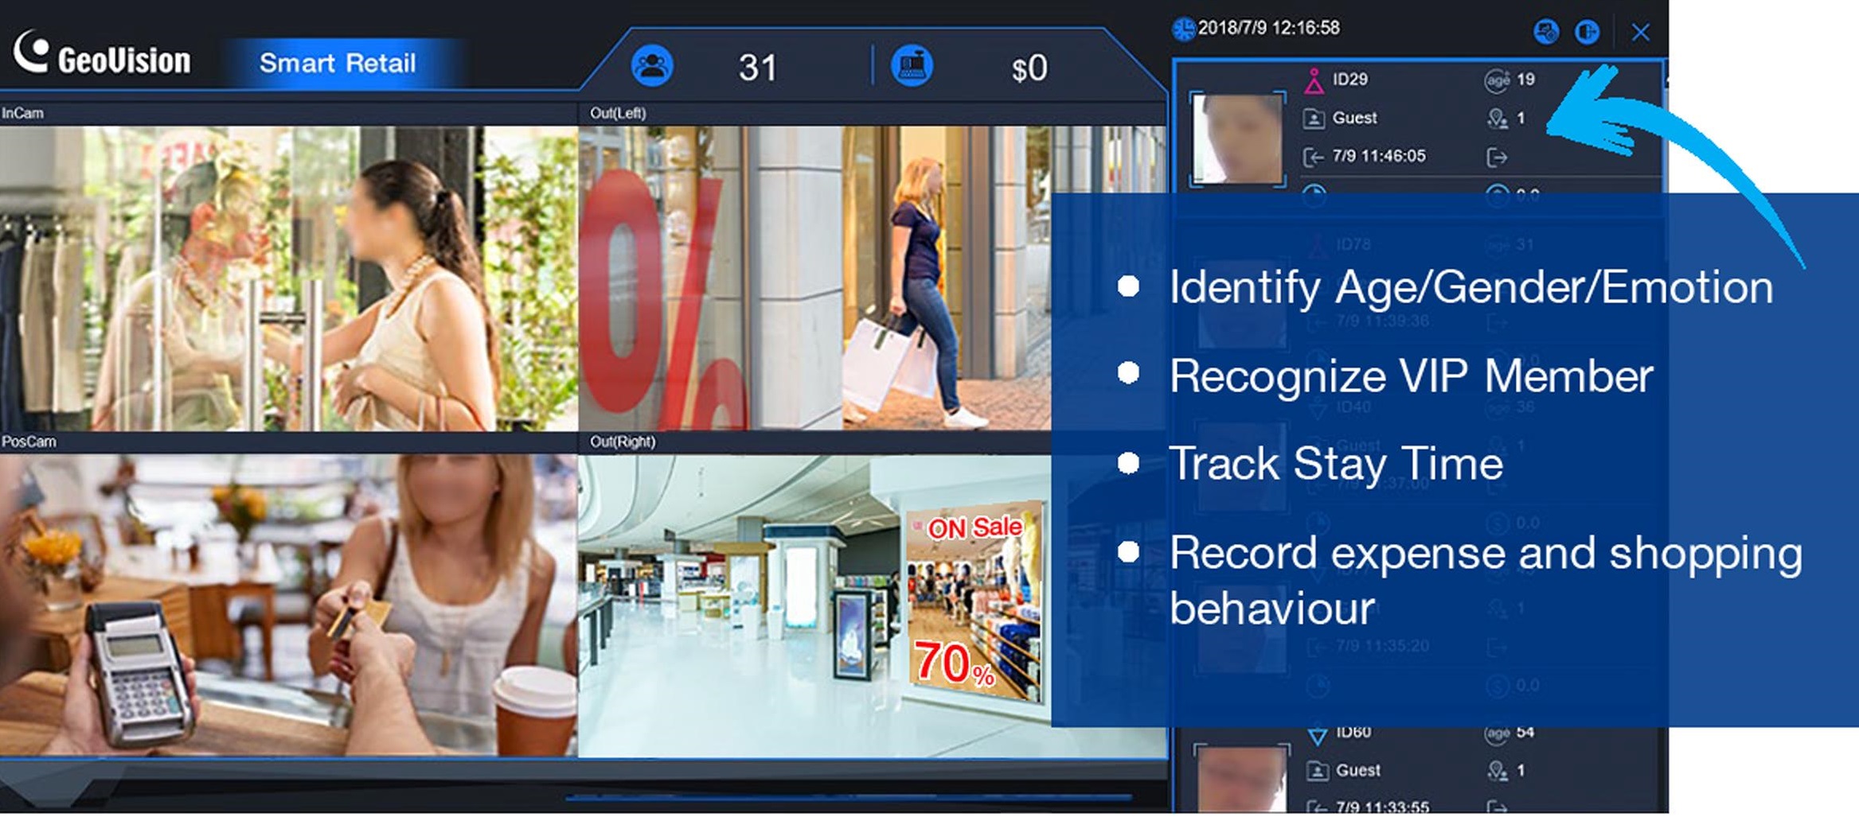Screen dimensions: 1859x817
Task: Click the age icon in ID29 card
Action: 1498,80
